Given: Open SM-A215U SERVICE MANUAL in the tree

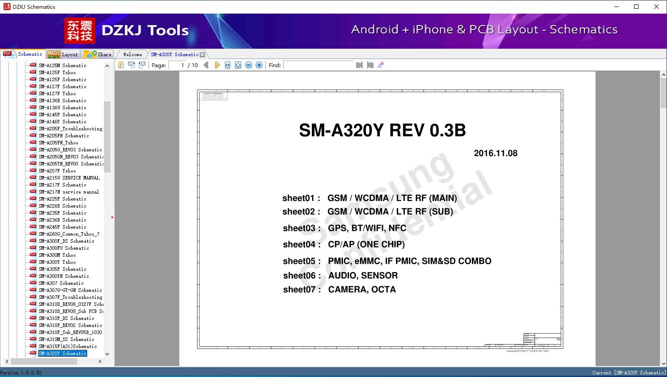Looking at the screenshot, I should pos(69,178).
